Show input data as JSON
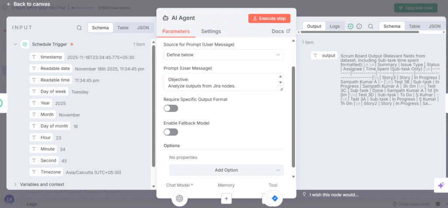This screenshot has height=208, width=448. tap(143, 28)
